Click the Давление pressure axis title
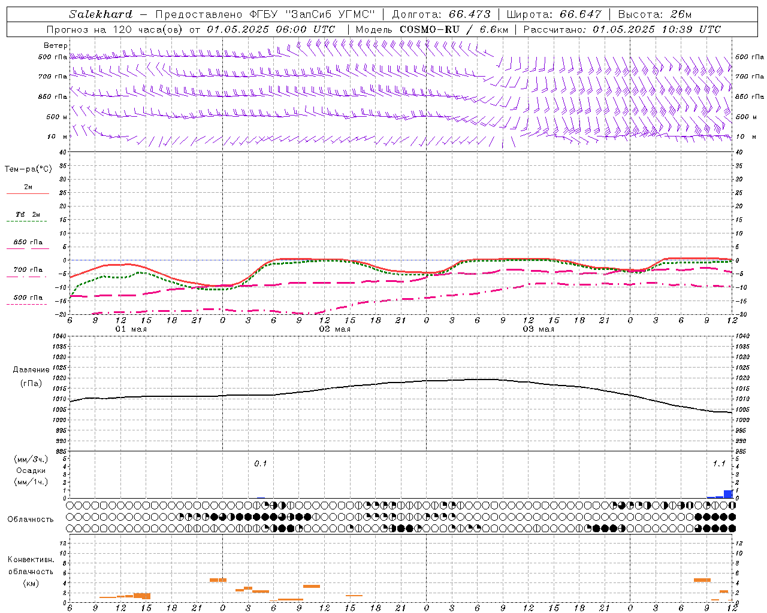 click(31, 370)
